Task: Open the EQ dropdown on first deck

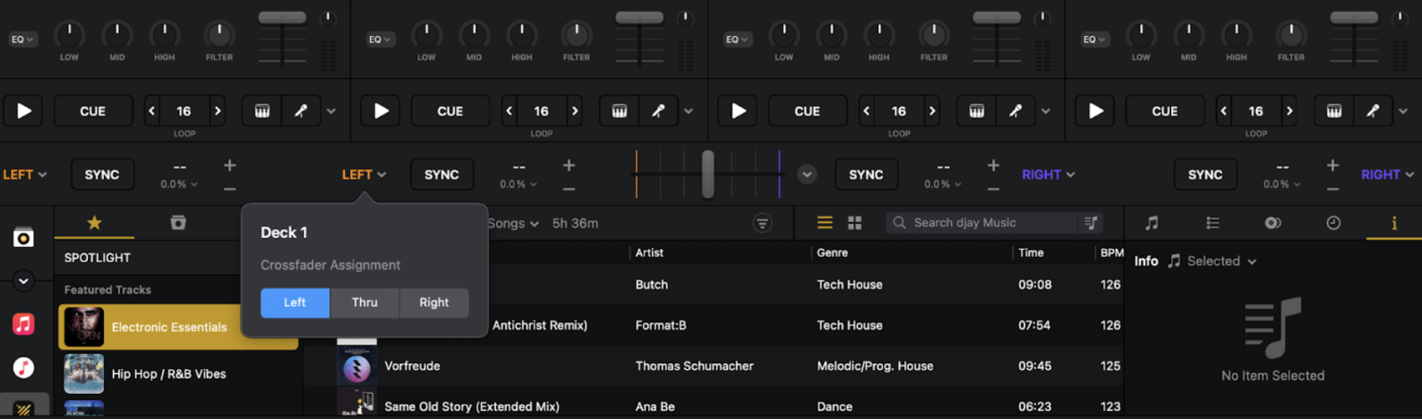Action: 22,39
